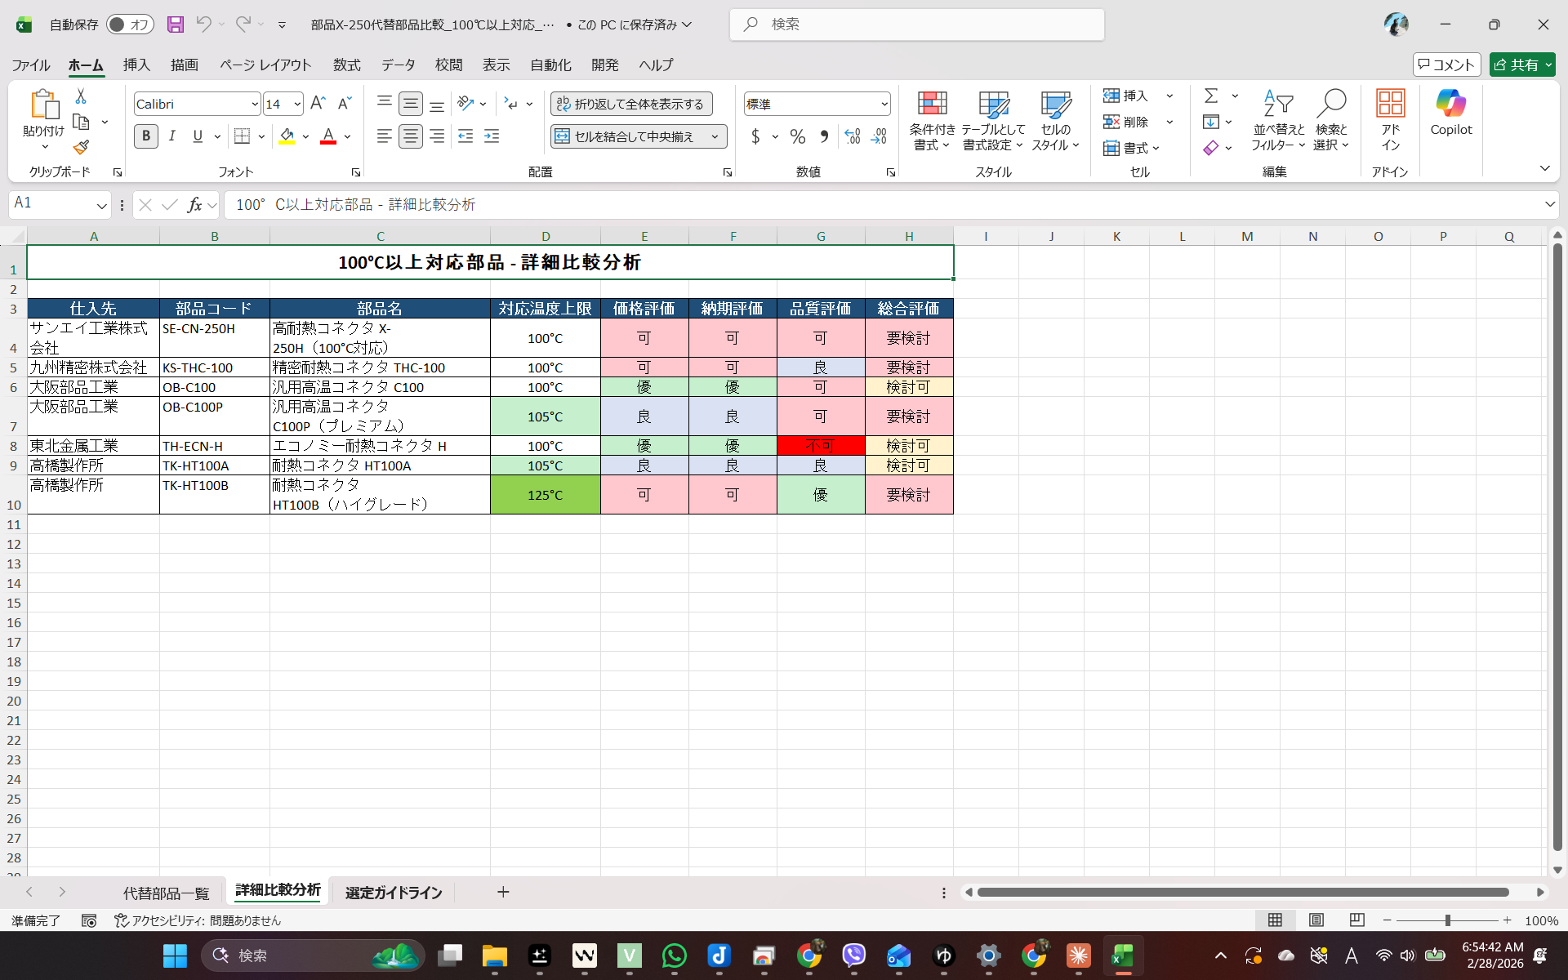Toggle Bold formatting
Screen dimensions: 1568x980
[x=146, y=136]
